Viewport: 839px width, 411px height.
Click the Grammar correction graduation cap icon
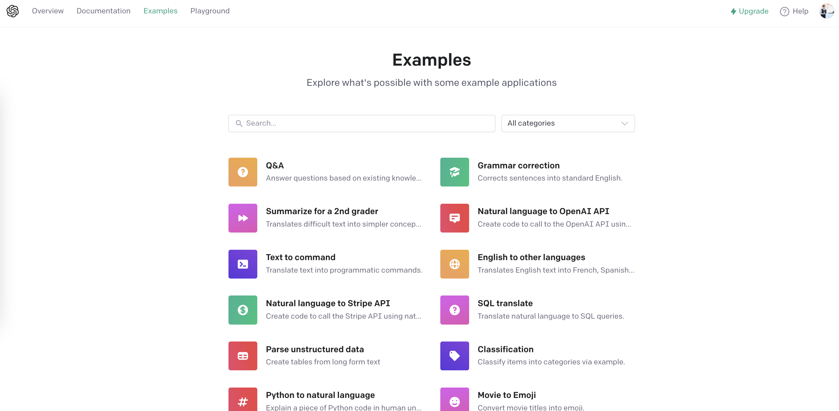[454, 172]
